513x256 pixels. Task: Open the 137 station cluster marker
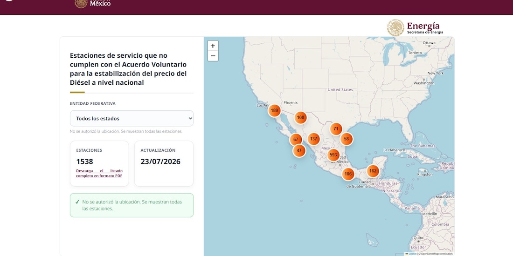pos(313,139)
